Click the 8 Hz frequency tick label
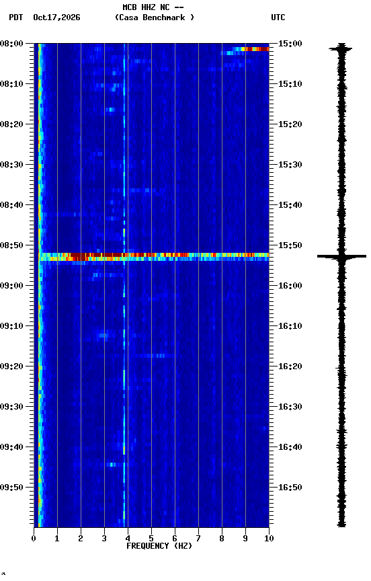Image resolution: width=371 pixels, height=581 pixels. [x=222, y=539]
